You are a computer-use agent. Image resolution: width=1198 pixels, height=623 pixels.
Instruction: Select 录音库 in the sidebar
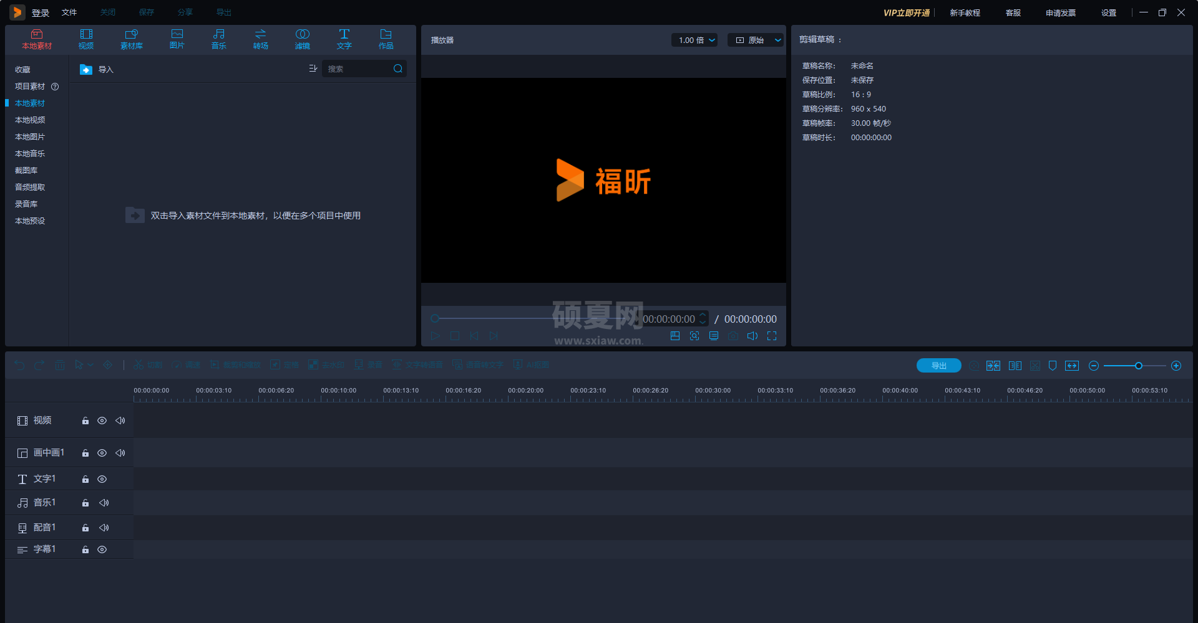coord(26,204)
